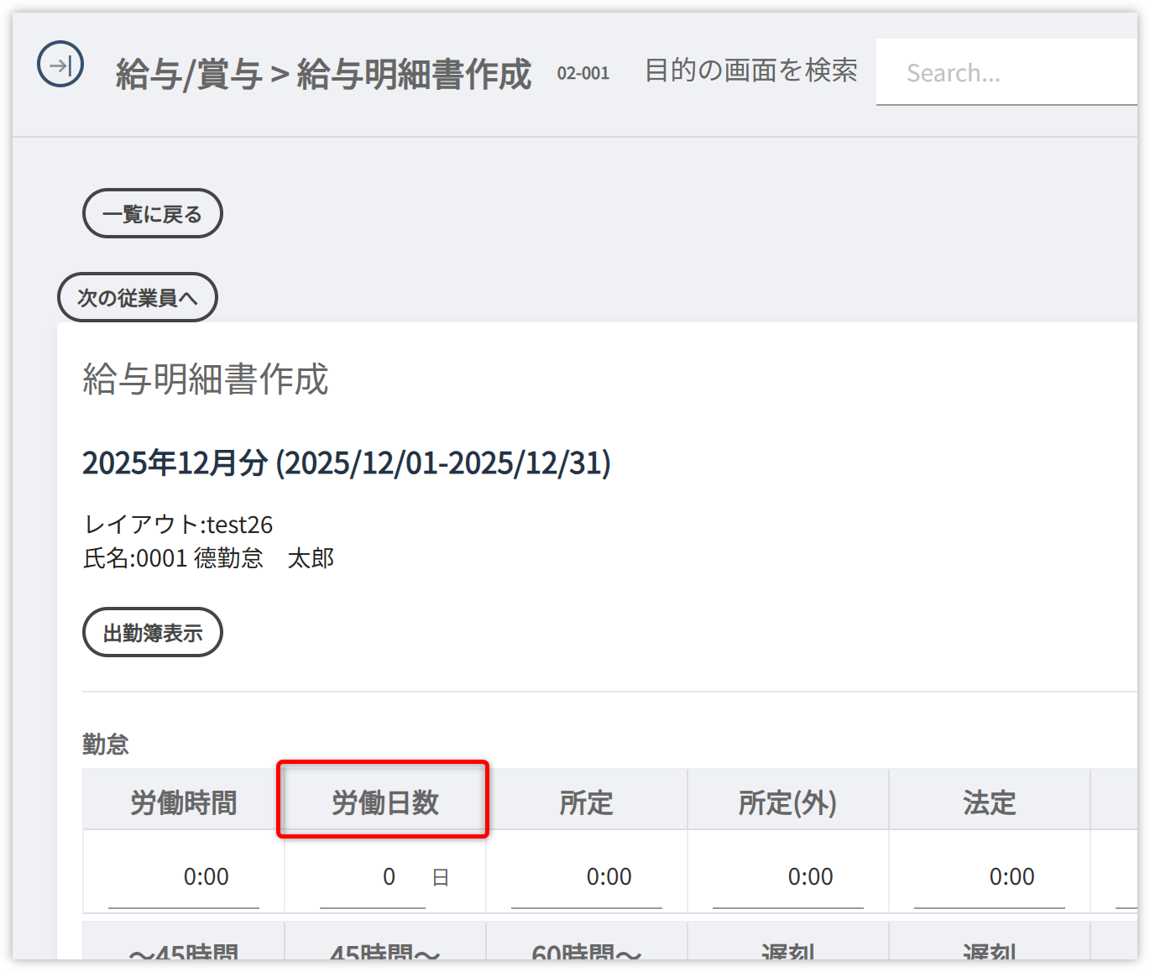The image size is (1150, 972).
Task: Focus the 法定 time input field
Action: tap(990, 877)
